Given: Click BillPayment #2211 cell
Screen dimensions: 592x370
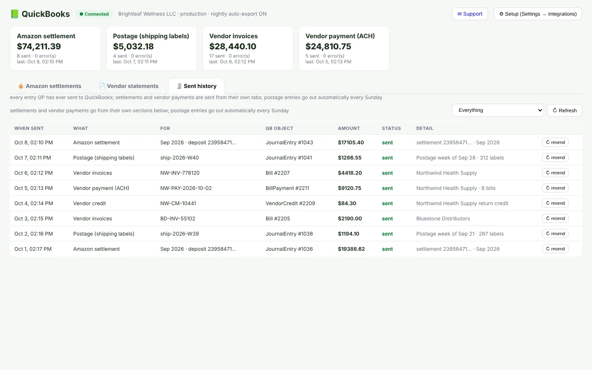Looking at the screenshot, I should click(287, 188).
